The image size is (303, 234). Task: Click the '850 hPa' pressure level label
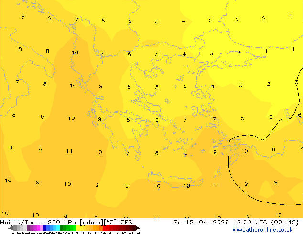[x=62, y=223]
